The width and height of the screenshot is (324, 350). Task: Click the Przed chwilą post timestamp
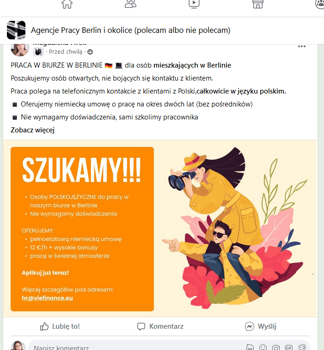tap(66, 52)
